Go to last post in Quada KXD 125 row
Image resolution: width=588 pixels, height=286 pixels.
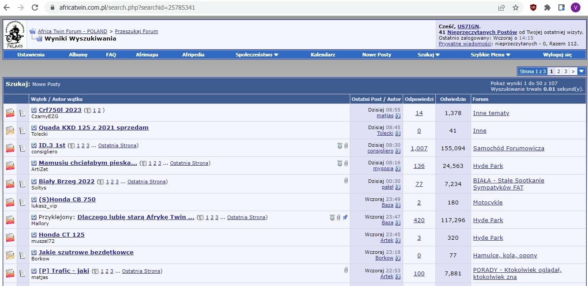398,134
